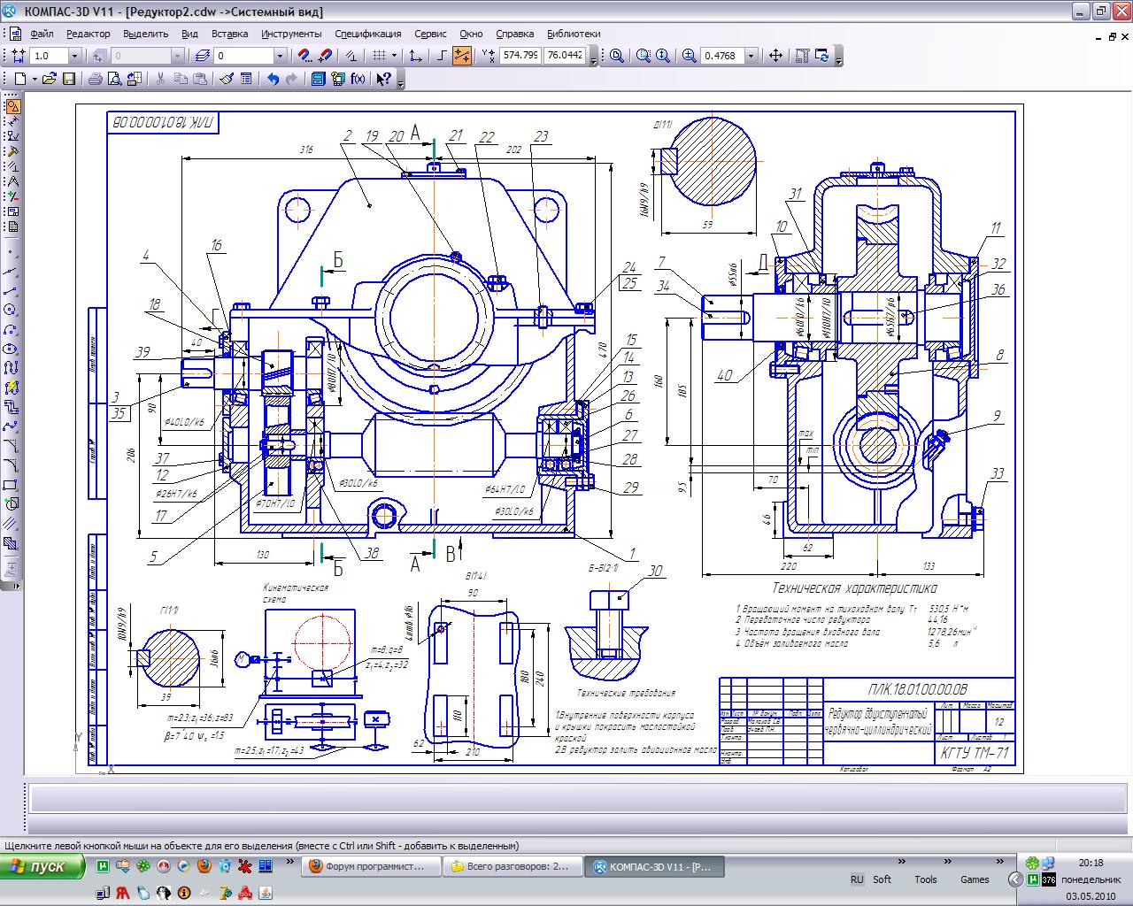Toggle the grid display button
This screenshot has width=1133, height=906.
pyautogui.click(x=380, y=56)
